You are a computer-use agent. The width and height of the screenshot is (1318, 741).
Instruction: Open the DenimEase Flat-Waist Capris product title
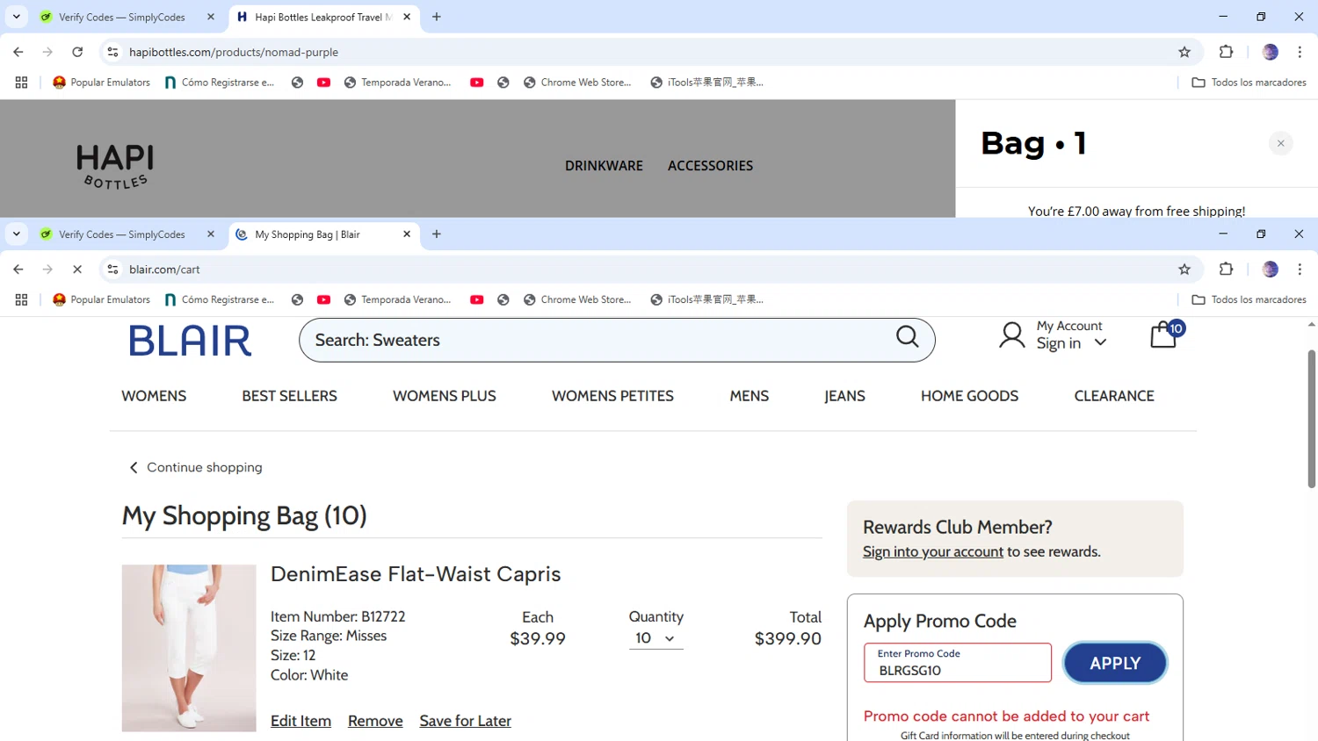click(416, 574)
